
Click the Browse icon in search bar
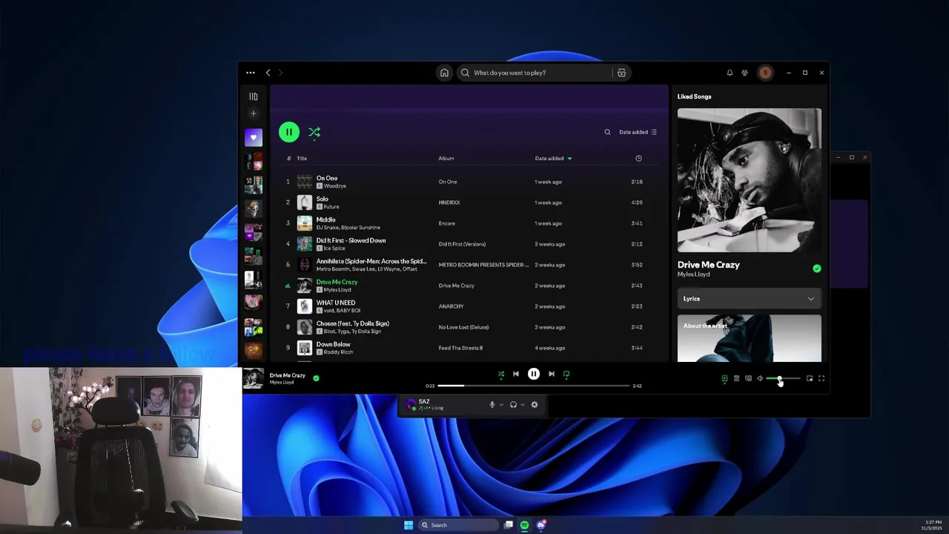click(x=621, y=73)
